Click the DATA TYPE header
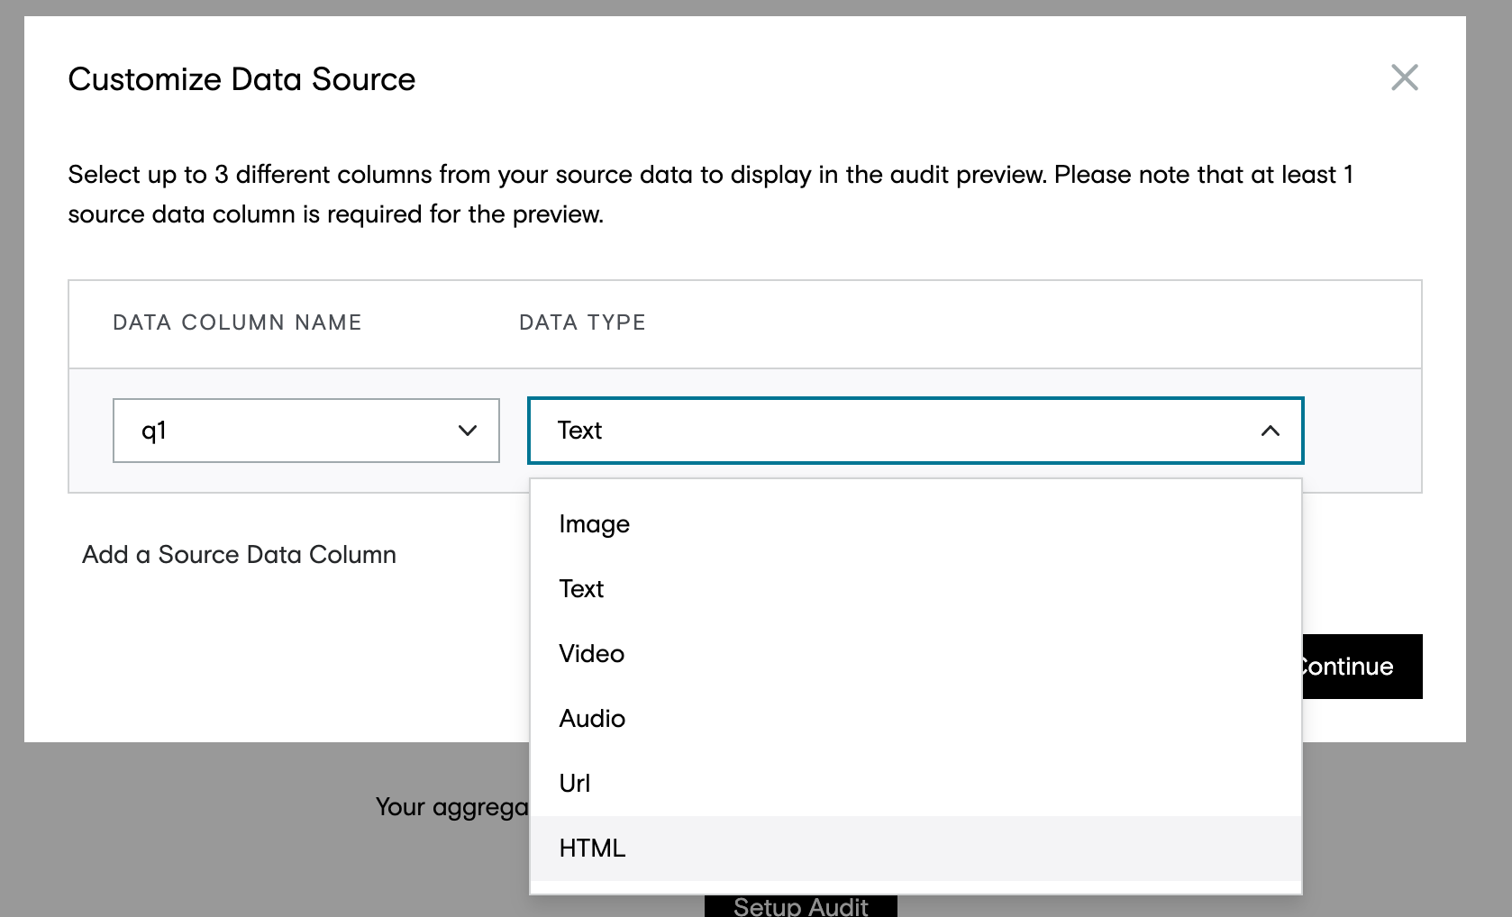The image size is (1512, 917). [582, 322]
